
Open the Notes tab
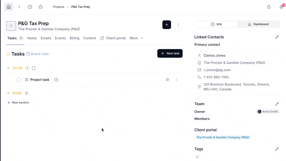click(x=32, y=38)
